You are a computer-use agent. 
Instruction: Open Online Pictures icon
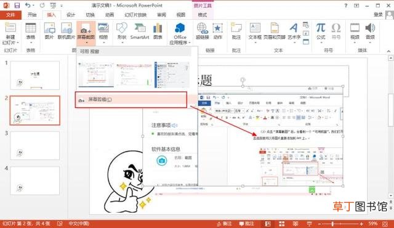pos(66,28)
